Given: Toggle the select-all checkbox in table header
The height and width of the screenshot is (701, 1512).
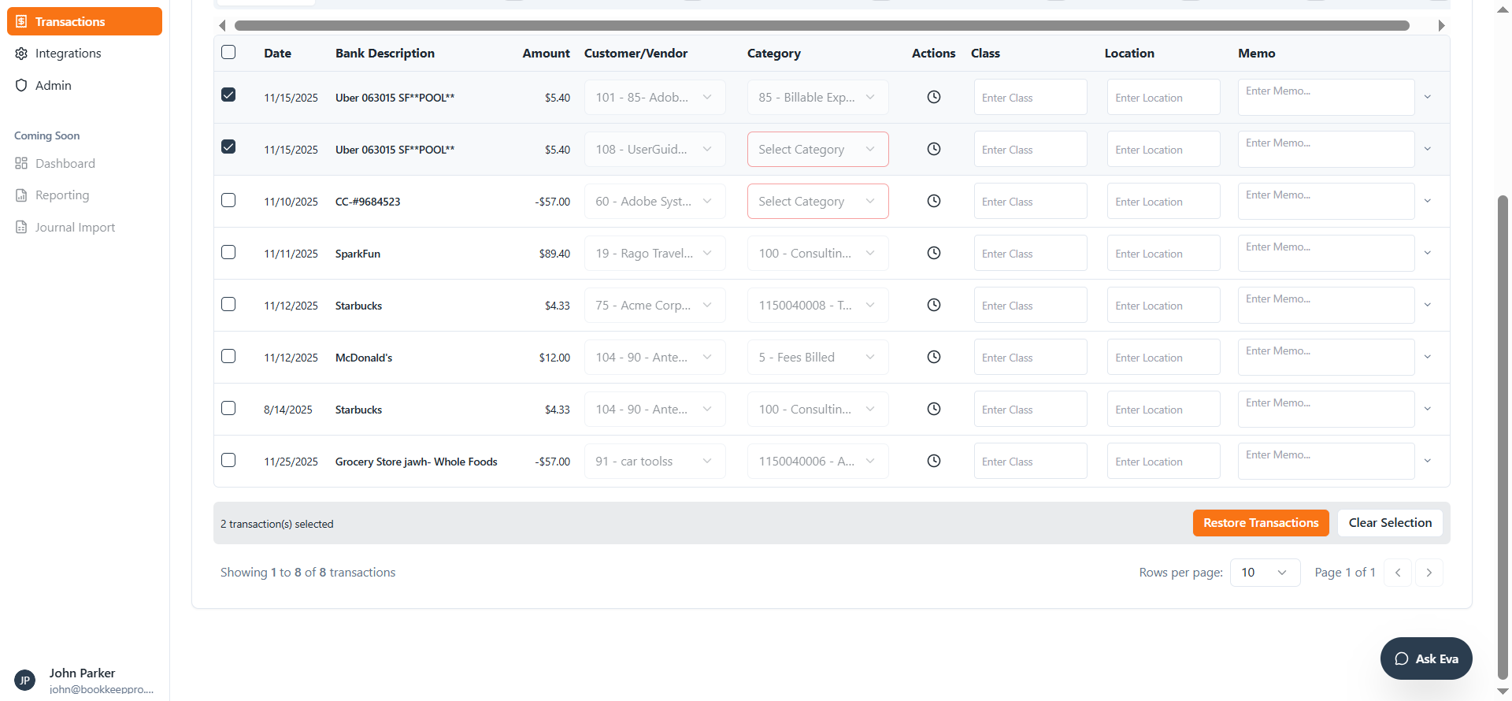Looking at the screenshot, I should pos(228,52).
